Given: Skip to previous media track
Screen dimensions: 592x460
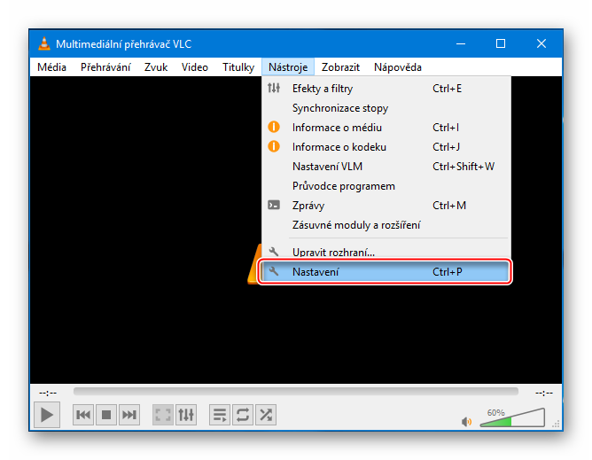Looking at the screenshot, I should [x=83, y=414].
